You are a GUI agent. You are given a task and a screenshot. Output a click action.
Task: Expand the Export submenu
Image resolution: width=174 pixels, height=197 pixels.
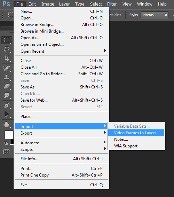[61, 133]
